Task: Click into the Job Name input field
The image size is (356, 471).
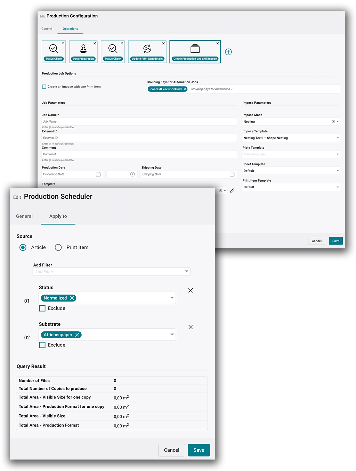Action: tap(139, 122)
